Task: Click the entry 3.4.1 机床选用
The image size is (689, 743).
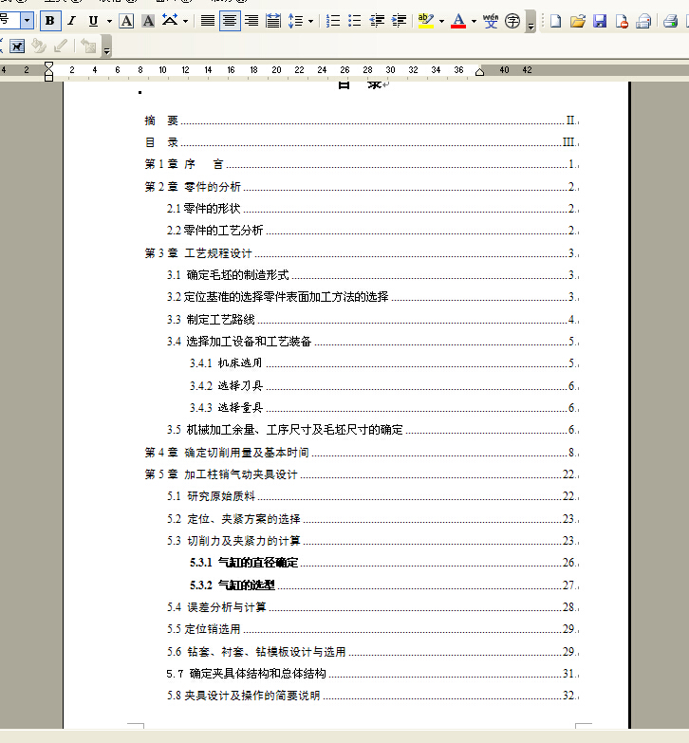Action: (226, 363)
